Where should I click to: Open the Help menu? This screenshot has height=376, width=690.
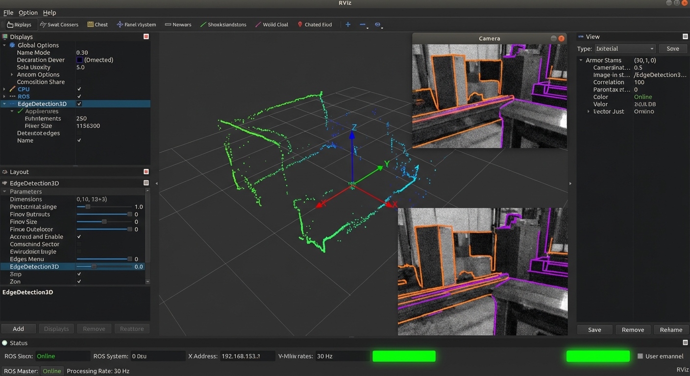49,13
